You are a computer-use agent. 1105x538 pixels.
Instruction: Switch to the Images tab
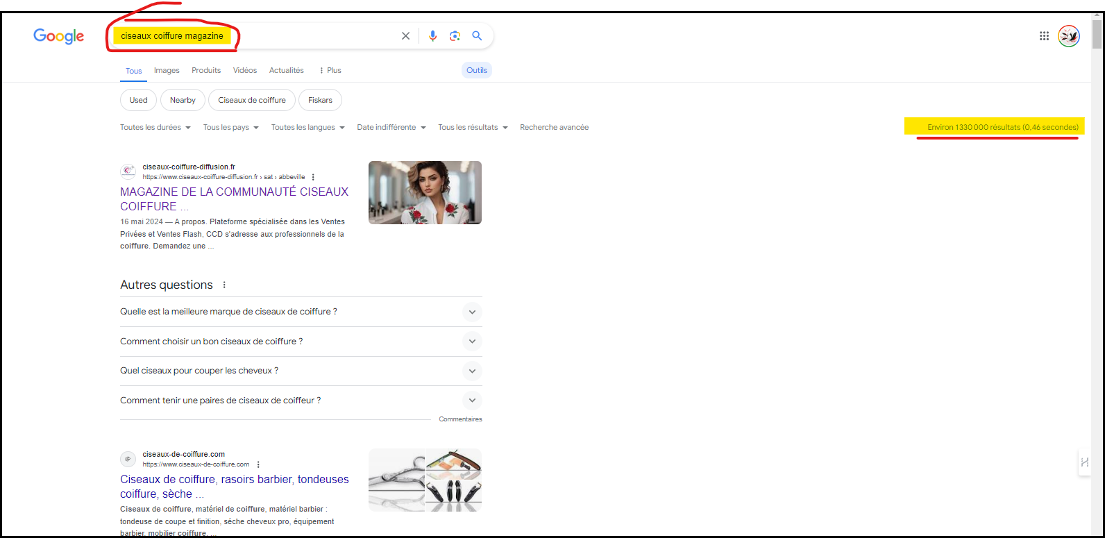click(x=167, y=70)
